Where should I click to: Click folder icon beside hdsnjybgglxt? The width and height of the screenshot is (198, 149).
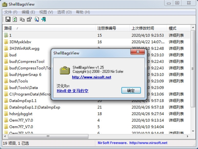(x=6, y=114)
